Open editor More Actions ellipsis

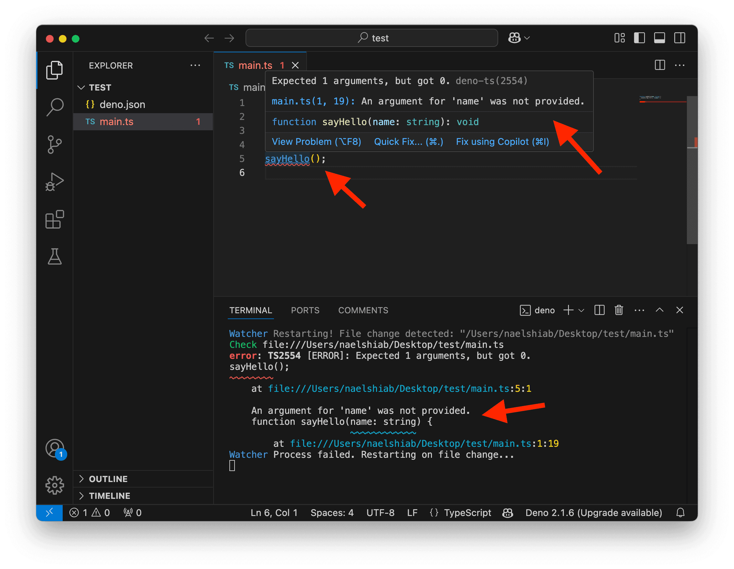pyautogui.click(x=679, y=65)
